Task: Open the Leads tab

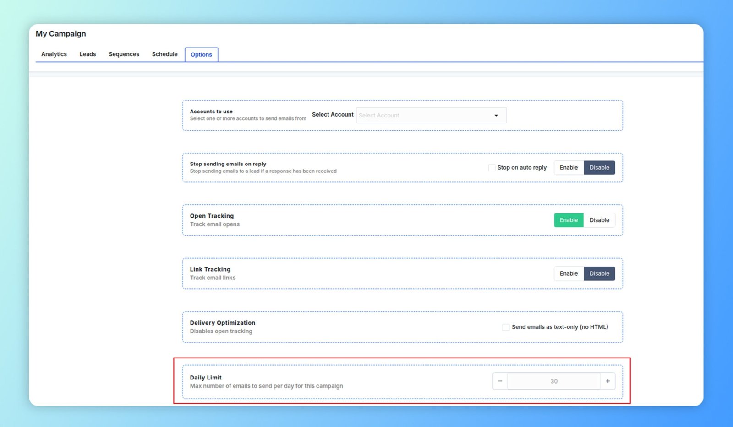Action: click(x=88, y=54)
